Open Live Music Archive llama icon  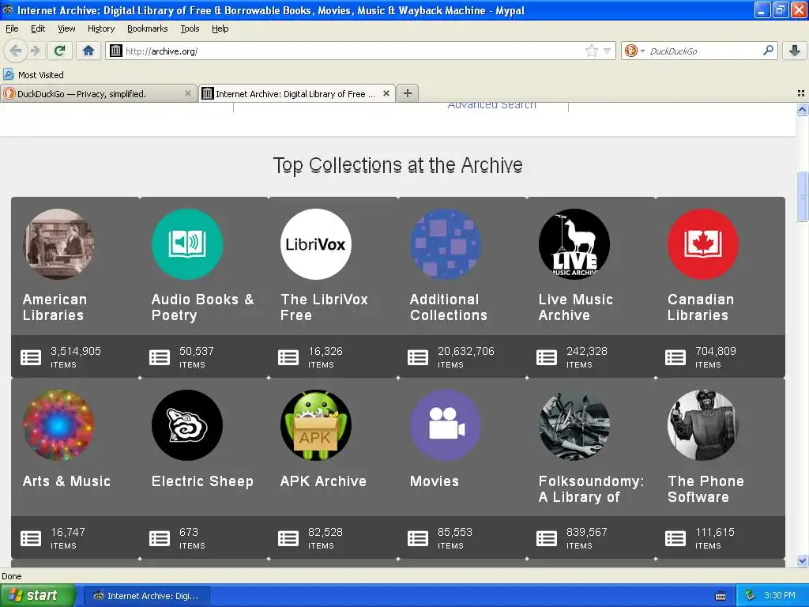click(x=574, y=244)
